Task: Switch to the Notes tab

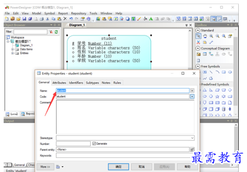Action: click(x=106, y=83)
